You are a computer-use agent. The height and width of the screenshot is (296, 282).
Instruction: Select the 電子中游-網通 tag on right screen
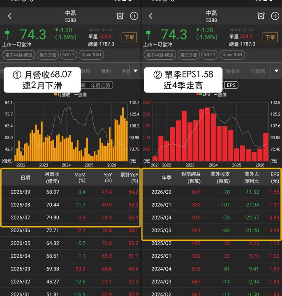(x=160, y=55)
